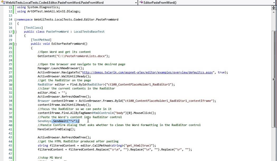Click the editor split-window handle at top right
The height and width of the screenshot is (161, 277).
pyautogui.click(x=274, y=8)
